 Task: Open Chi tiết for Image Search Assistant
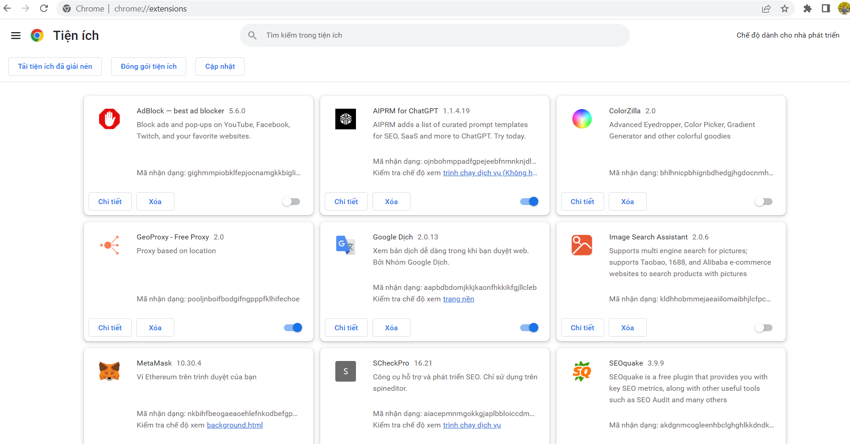tap(583, 327)
